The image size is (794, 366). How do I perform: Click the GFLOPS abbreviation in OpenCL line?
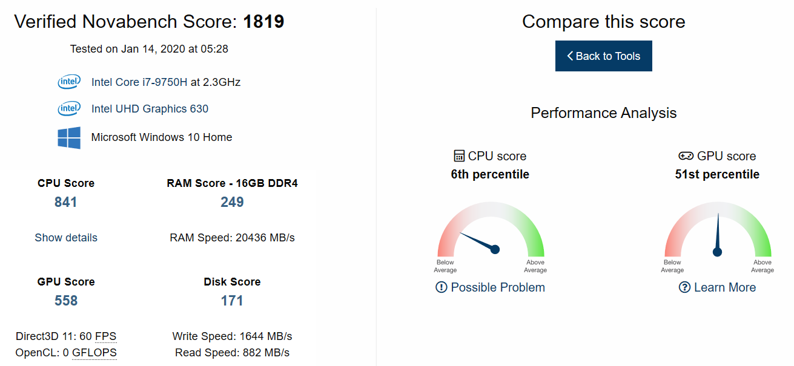point(94,353)
